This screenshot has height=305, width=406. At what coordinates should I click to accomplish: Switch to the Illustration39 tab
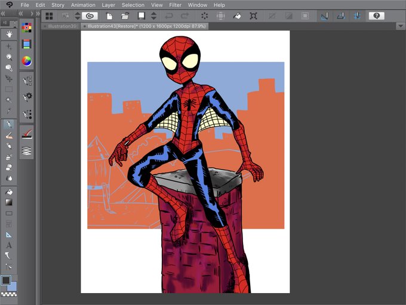[x=61, y=26]
